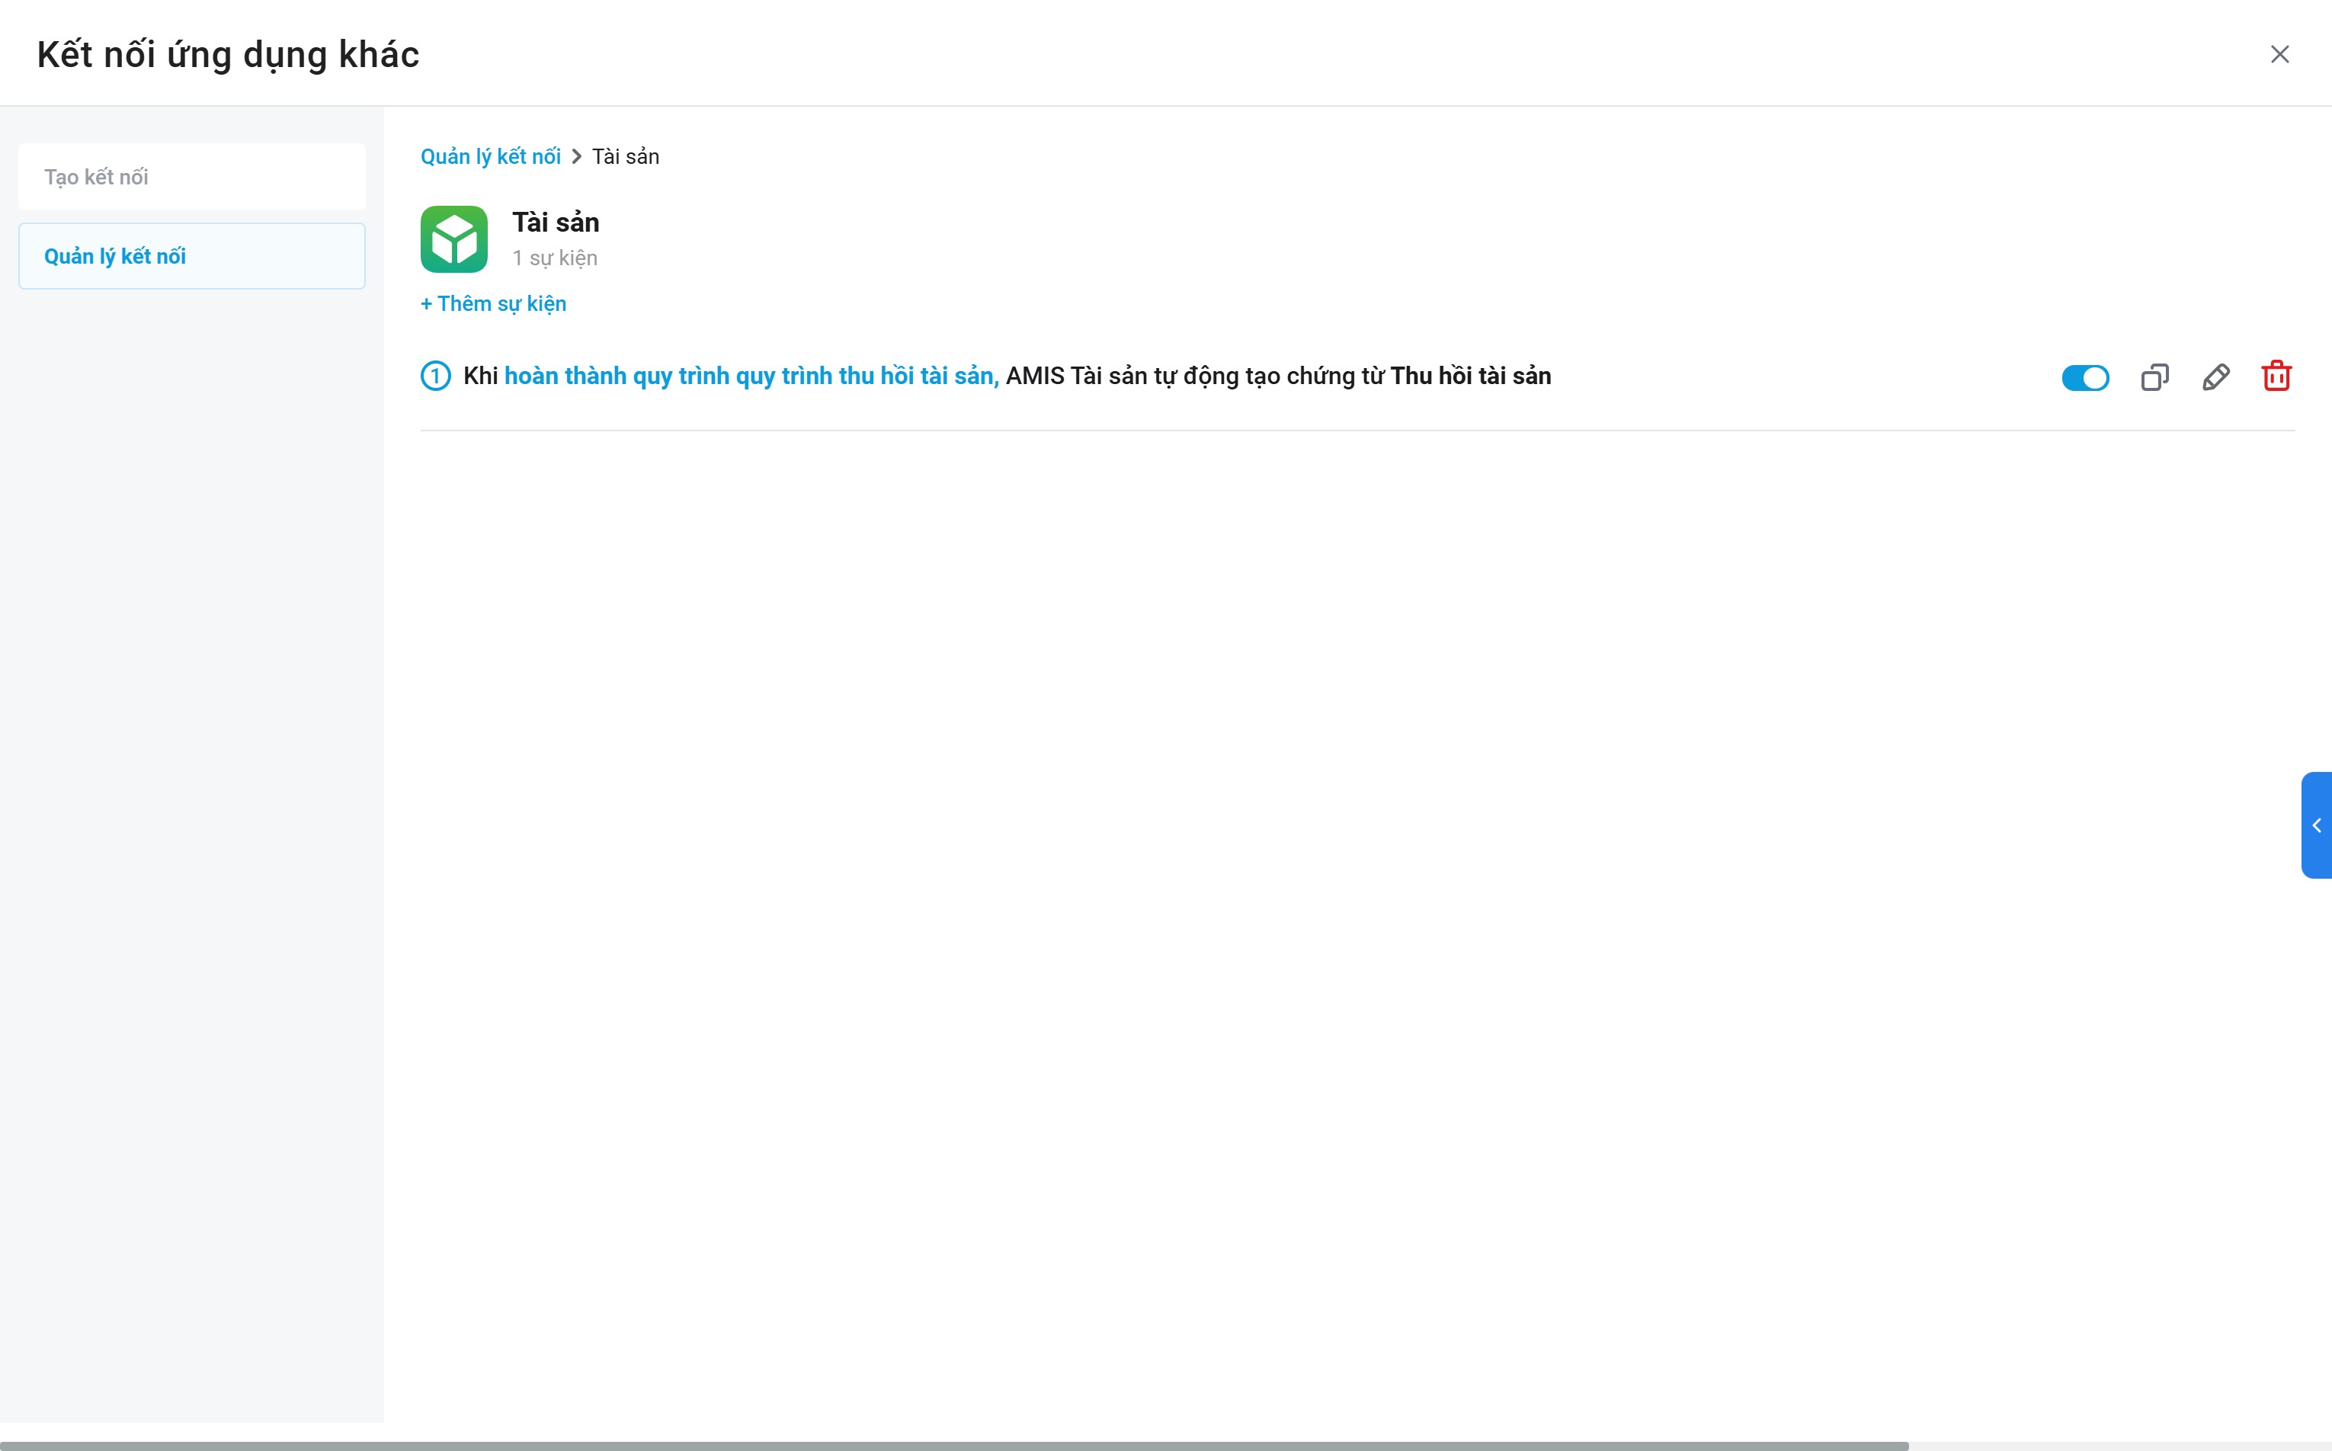2332x1451 pixels.
Task: Click 'Thu hồi tài sản' bold text
Action: pyautogui.click(x=1471, y=376)
